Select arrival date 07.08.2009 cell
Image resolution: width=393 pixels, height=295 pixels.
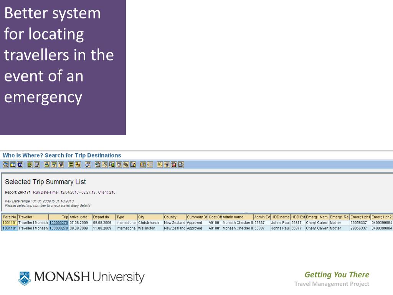pyautogui.click(x=80, y=223)
